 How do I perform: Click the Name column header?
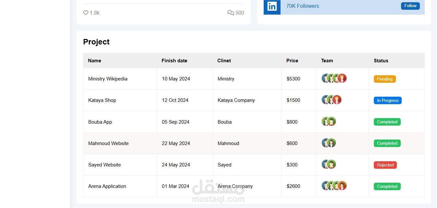click(95, 61)
